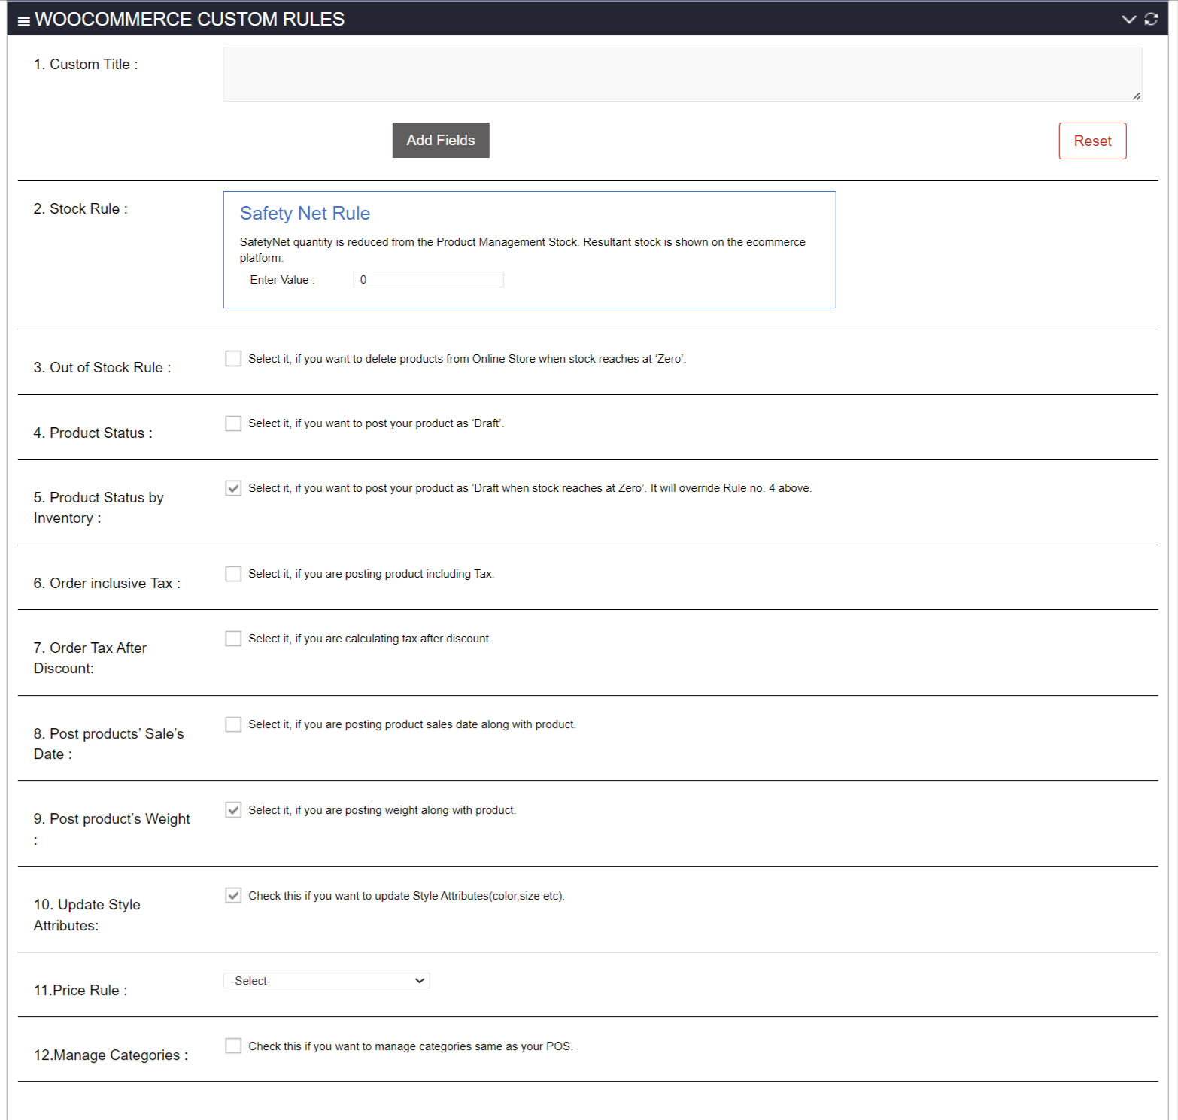Click the '4. Product Status :' label
This screenshot has height=1120, width=1178.
pos(93,433)
